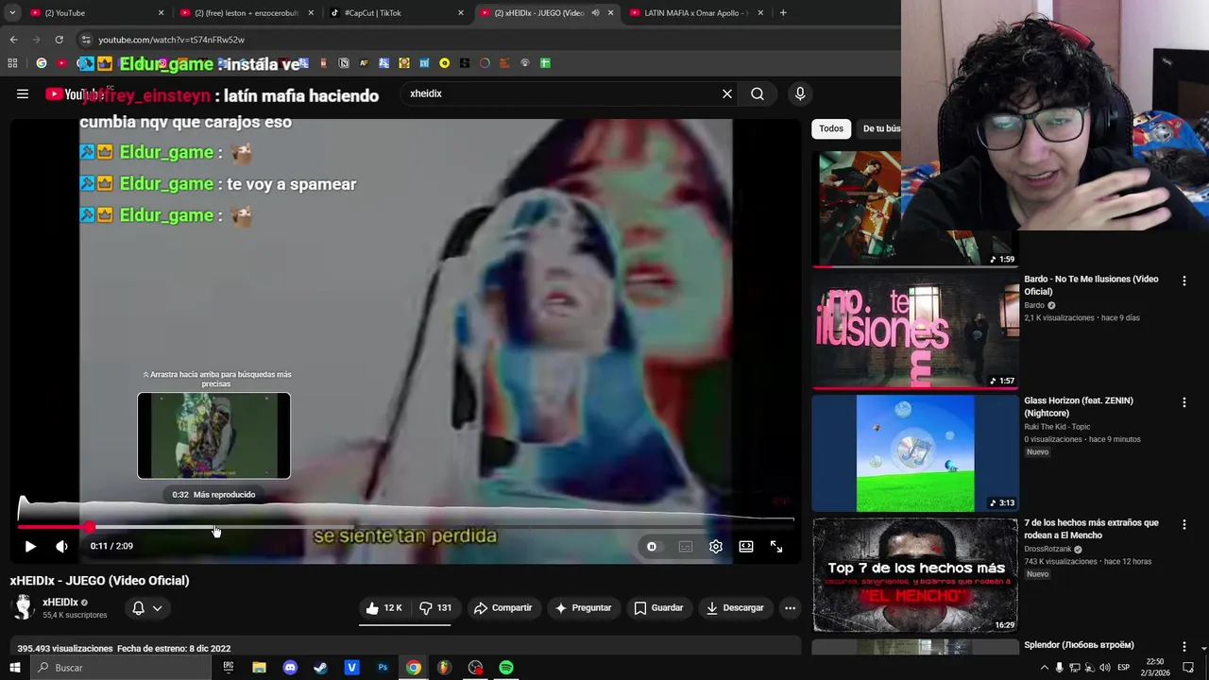1209x680 pixels.
Task: Click the Compartir share button
Action: tap(503, 608)
